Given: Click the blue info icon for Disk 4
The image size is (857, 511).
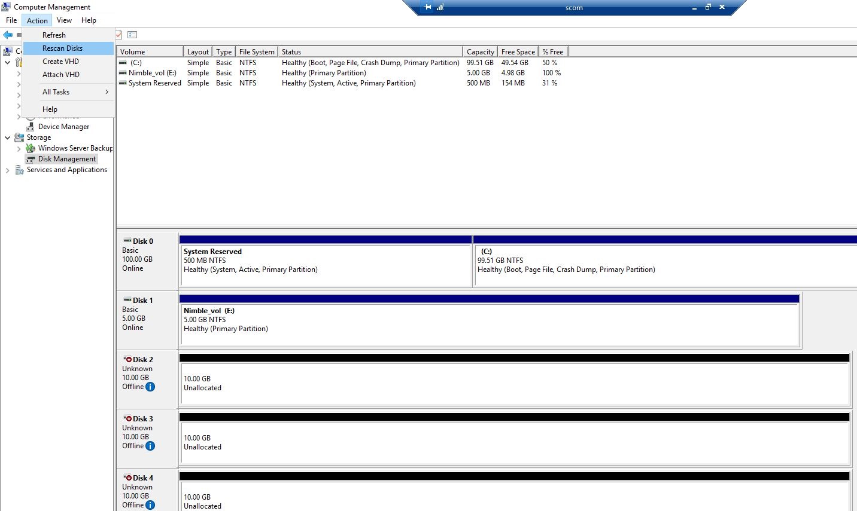Looking at the screenshot, I should coord(150,505).
